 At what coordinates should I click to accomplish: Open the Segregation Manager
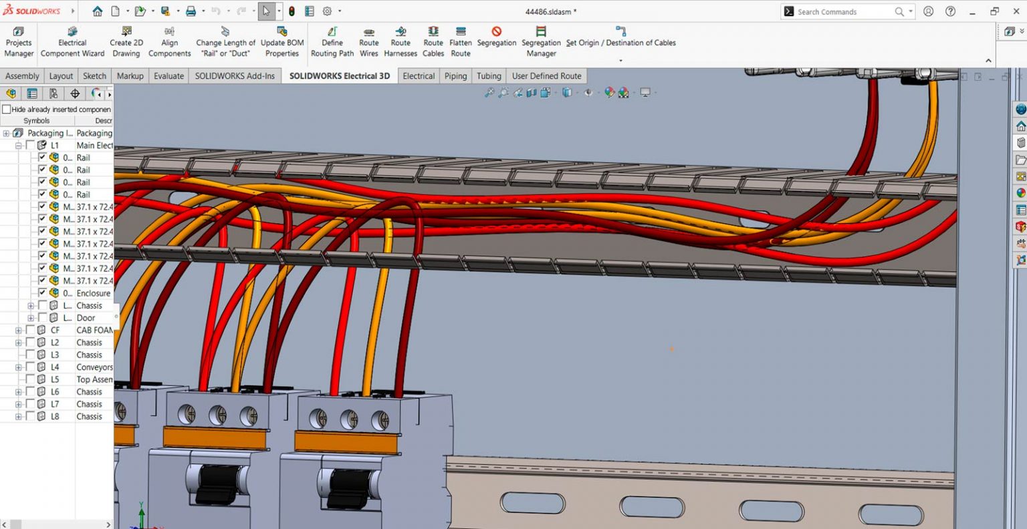541,42
